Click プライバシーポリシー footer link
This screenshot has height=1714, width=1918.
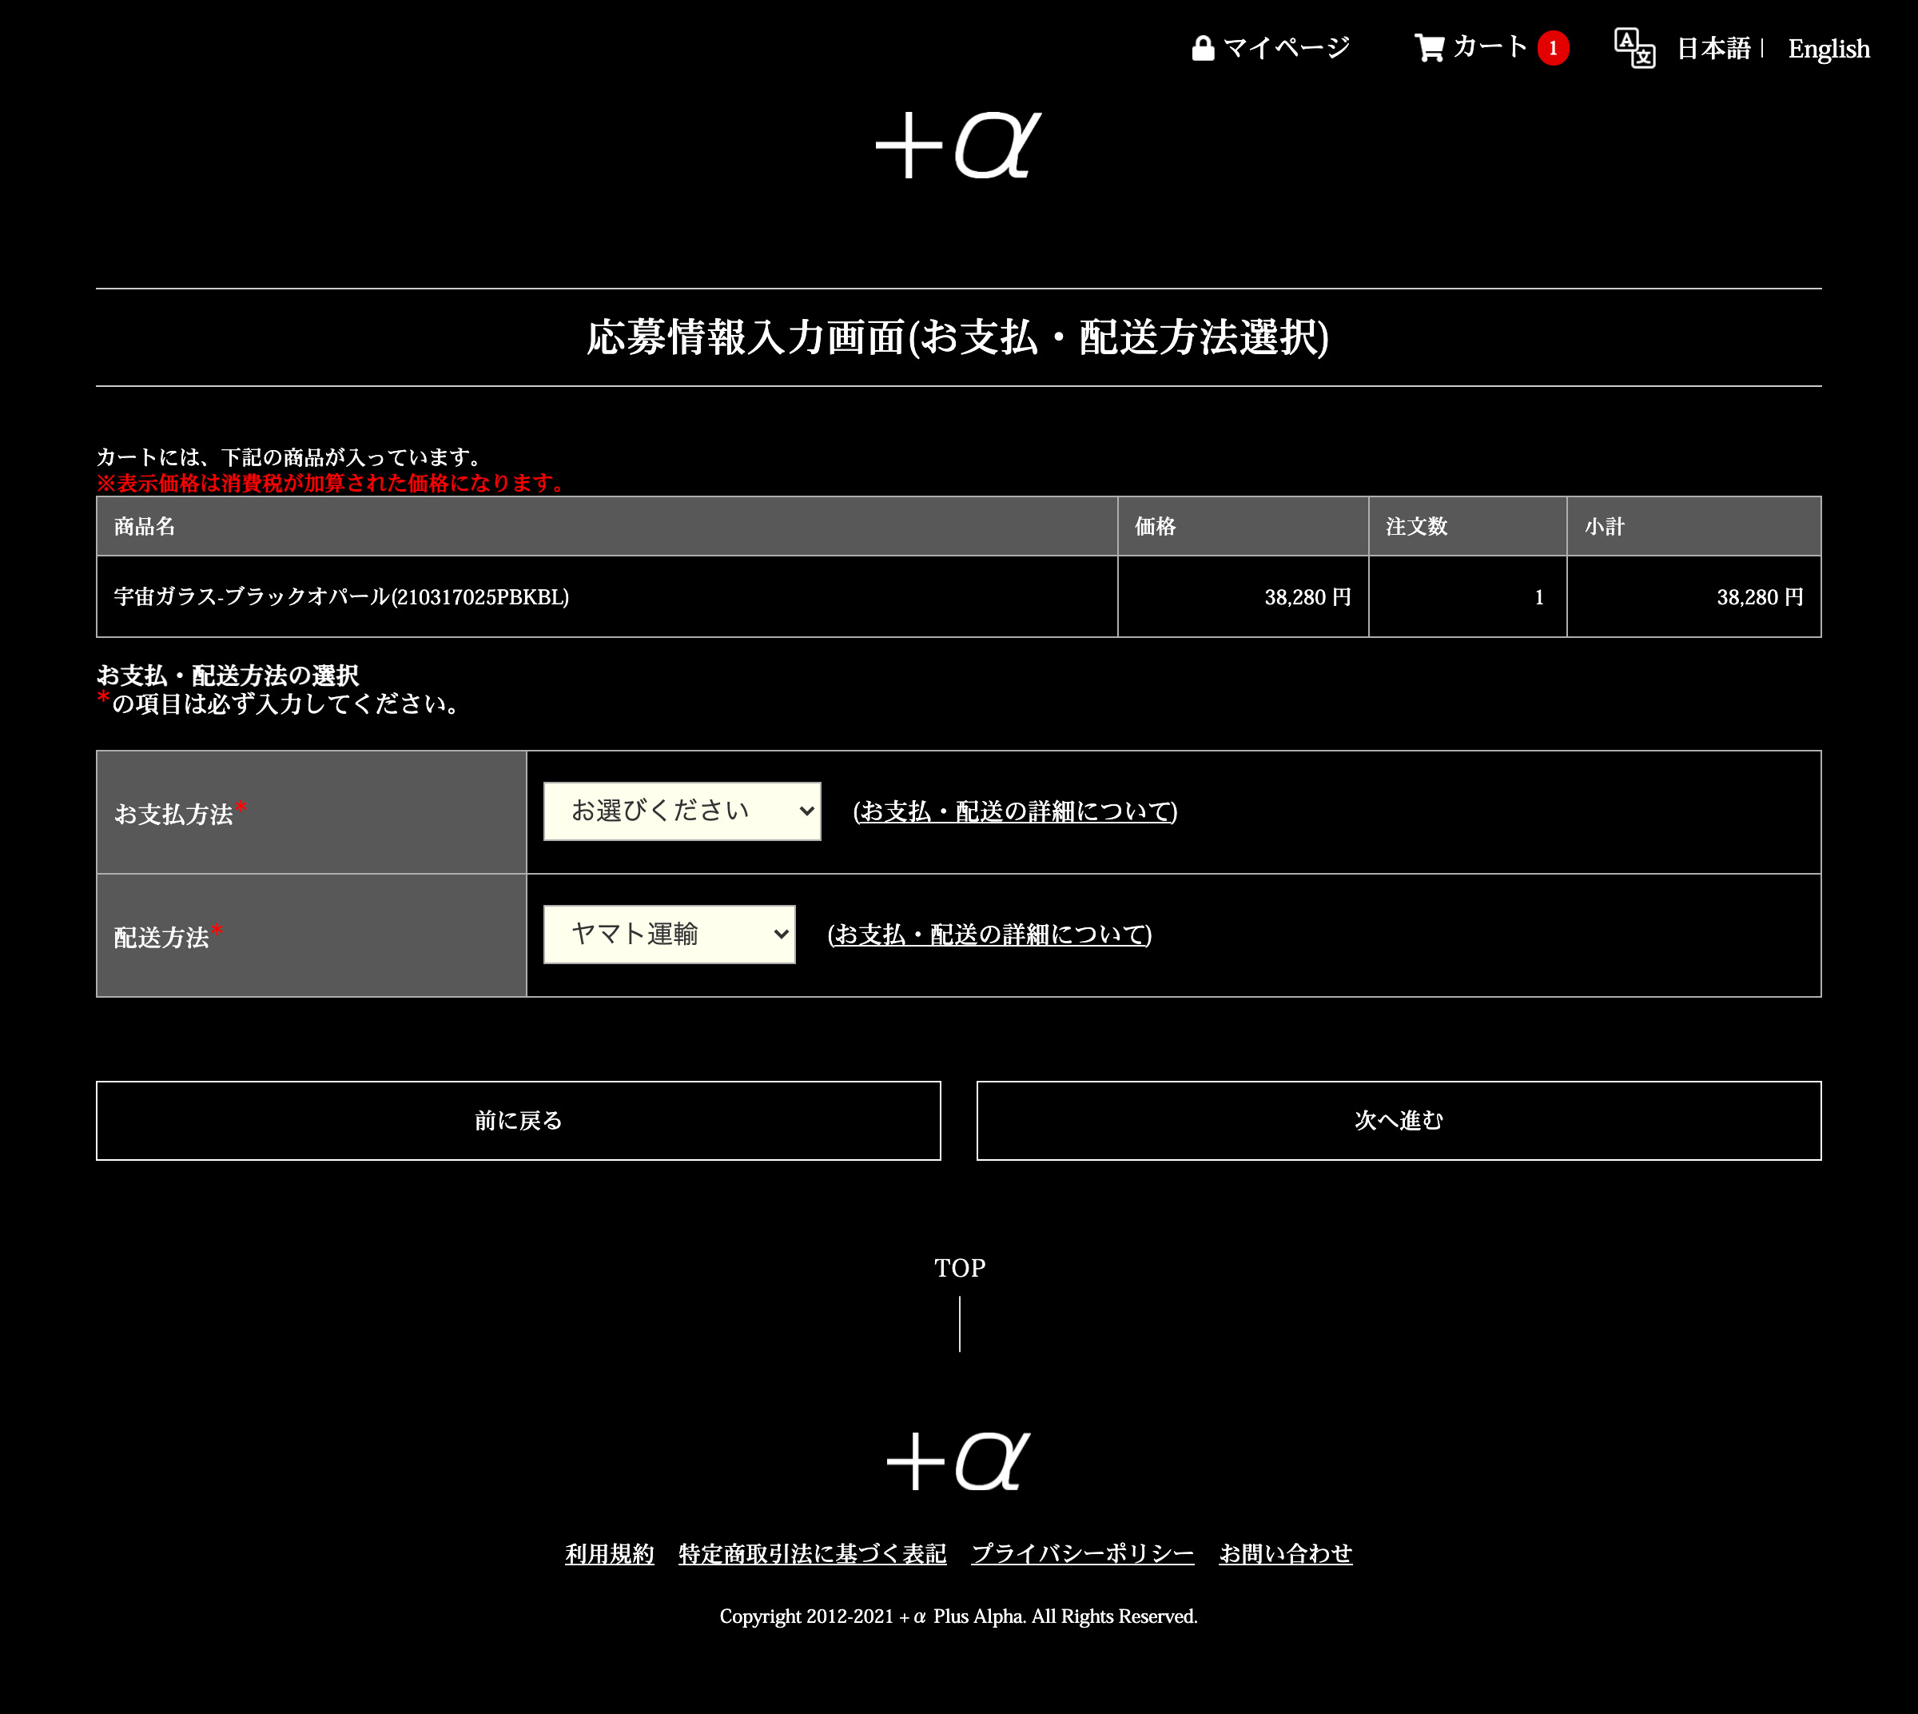1081,1553
